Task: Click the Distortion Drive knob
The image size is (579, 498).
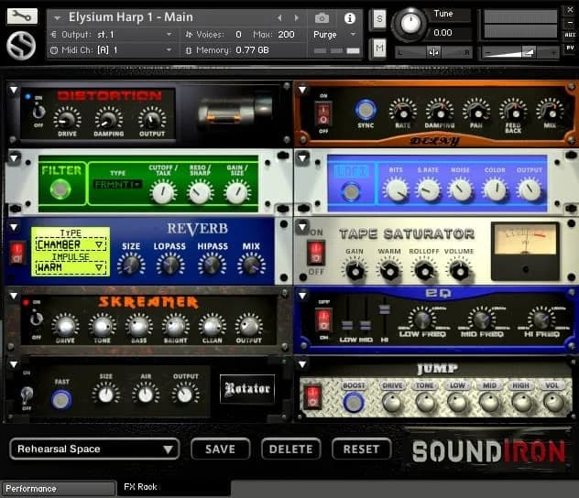Action: [67, 120]
